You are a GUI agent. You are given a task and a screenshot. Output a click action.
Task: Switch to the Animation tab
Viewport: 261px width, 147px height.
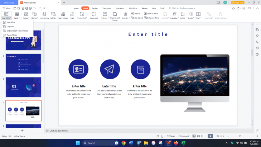[120, 8]
